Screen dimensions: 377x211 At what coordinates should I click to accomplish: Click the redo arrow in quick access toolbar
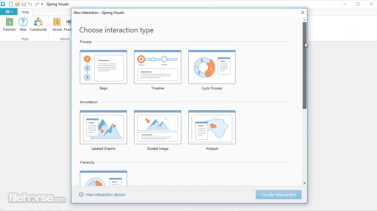tap(37, 4)
